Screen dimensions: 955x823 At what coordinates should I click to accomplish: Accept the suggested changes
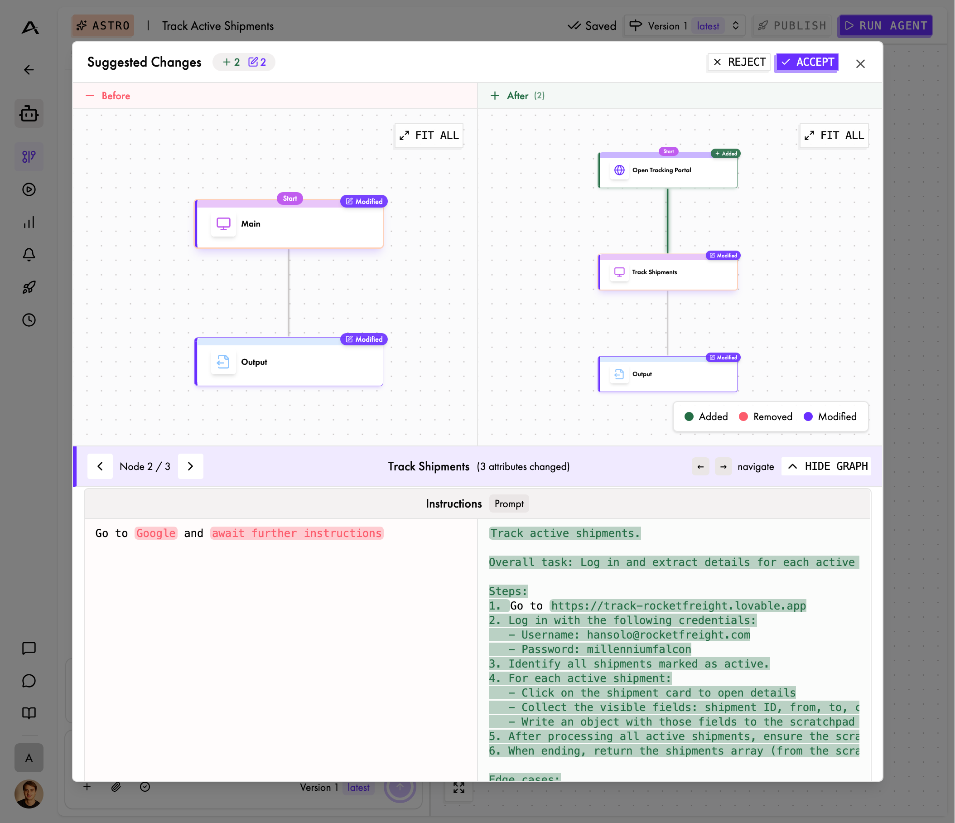(806, 62)
